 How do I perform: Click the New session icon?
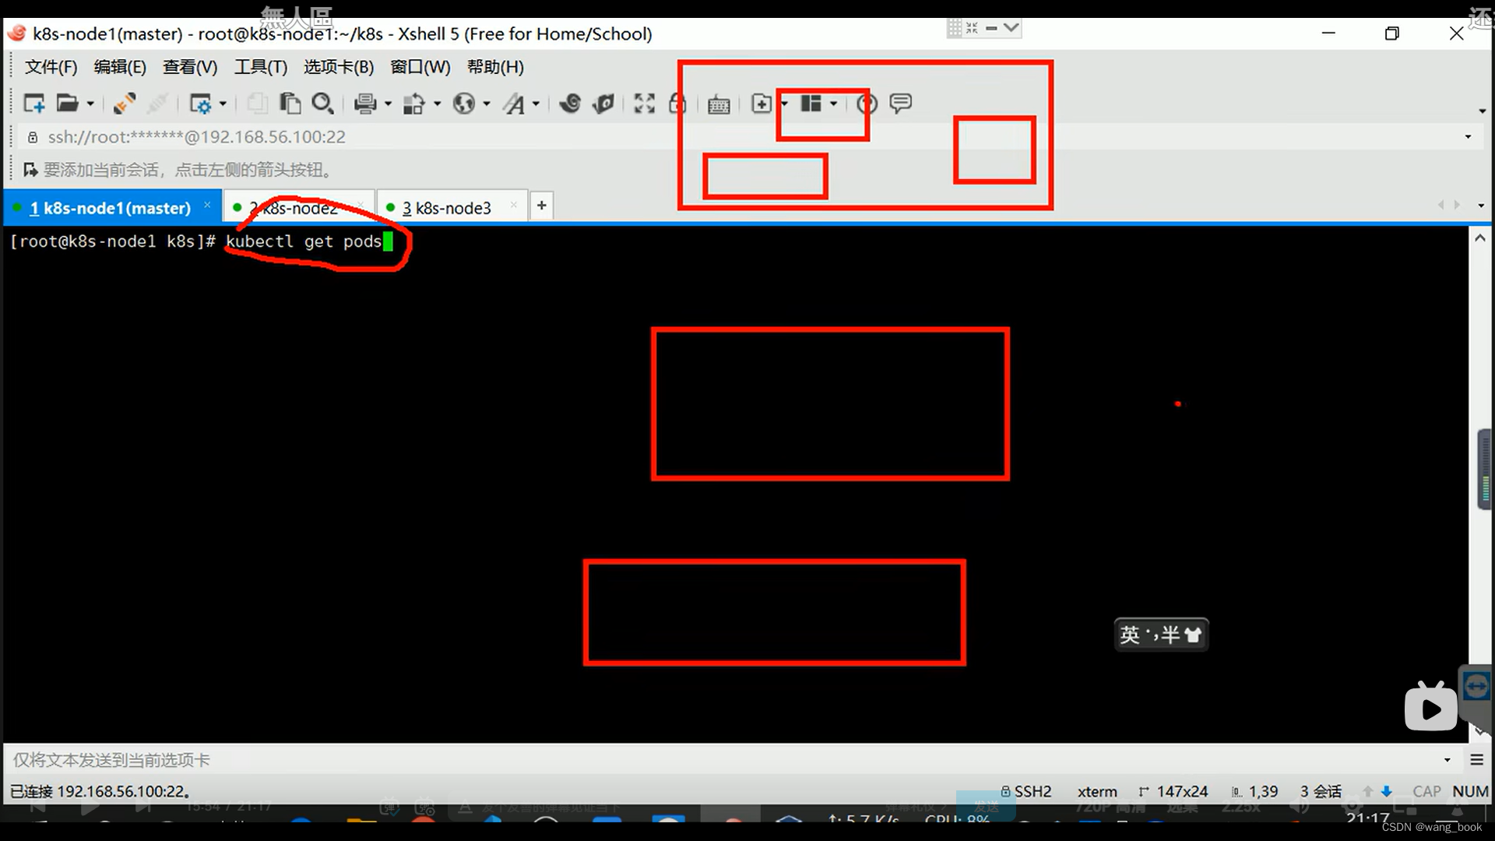(x=34, y=103)
